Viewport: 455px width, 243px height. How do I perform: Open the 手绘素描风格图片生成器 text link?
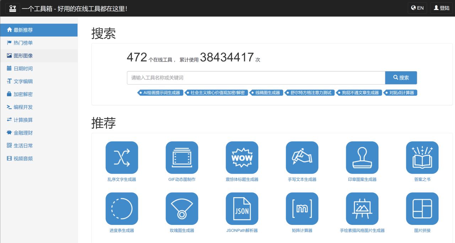[362, 231]
